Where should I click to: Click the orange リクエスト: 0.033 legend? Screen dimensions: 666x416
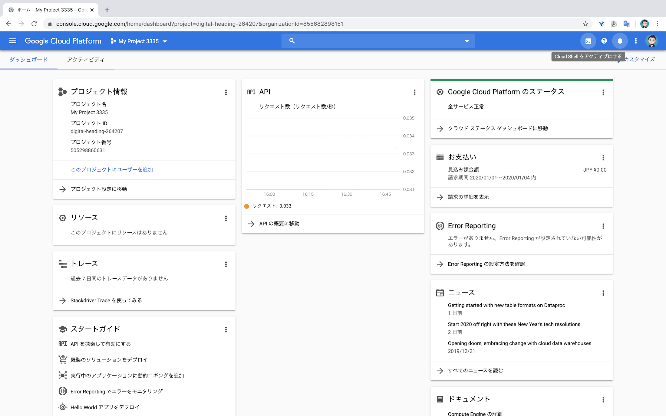point(268,206)
